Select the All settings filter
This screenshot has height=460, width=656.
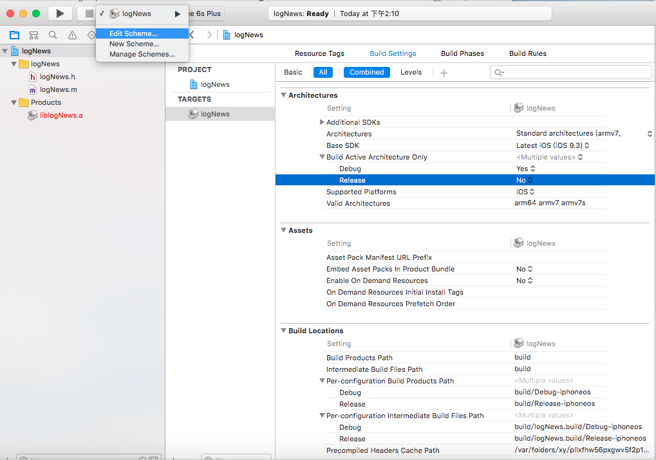[x=323, y=72]
